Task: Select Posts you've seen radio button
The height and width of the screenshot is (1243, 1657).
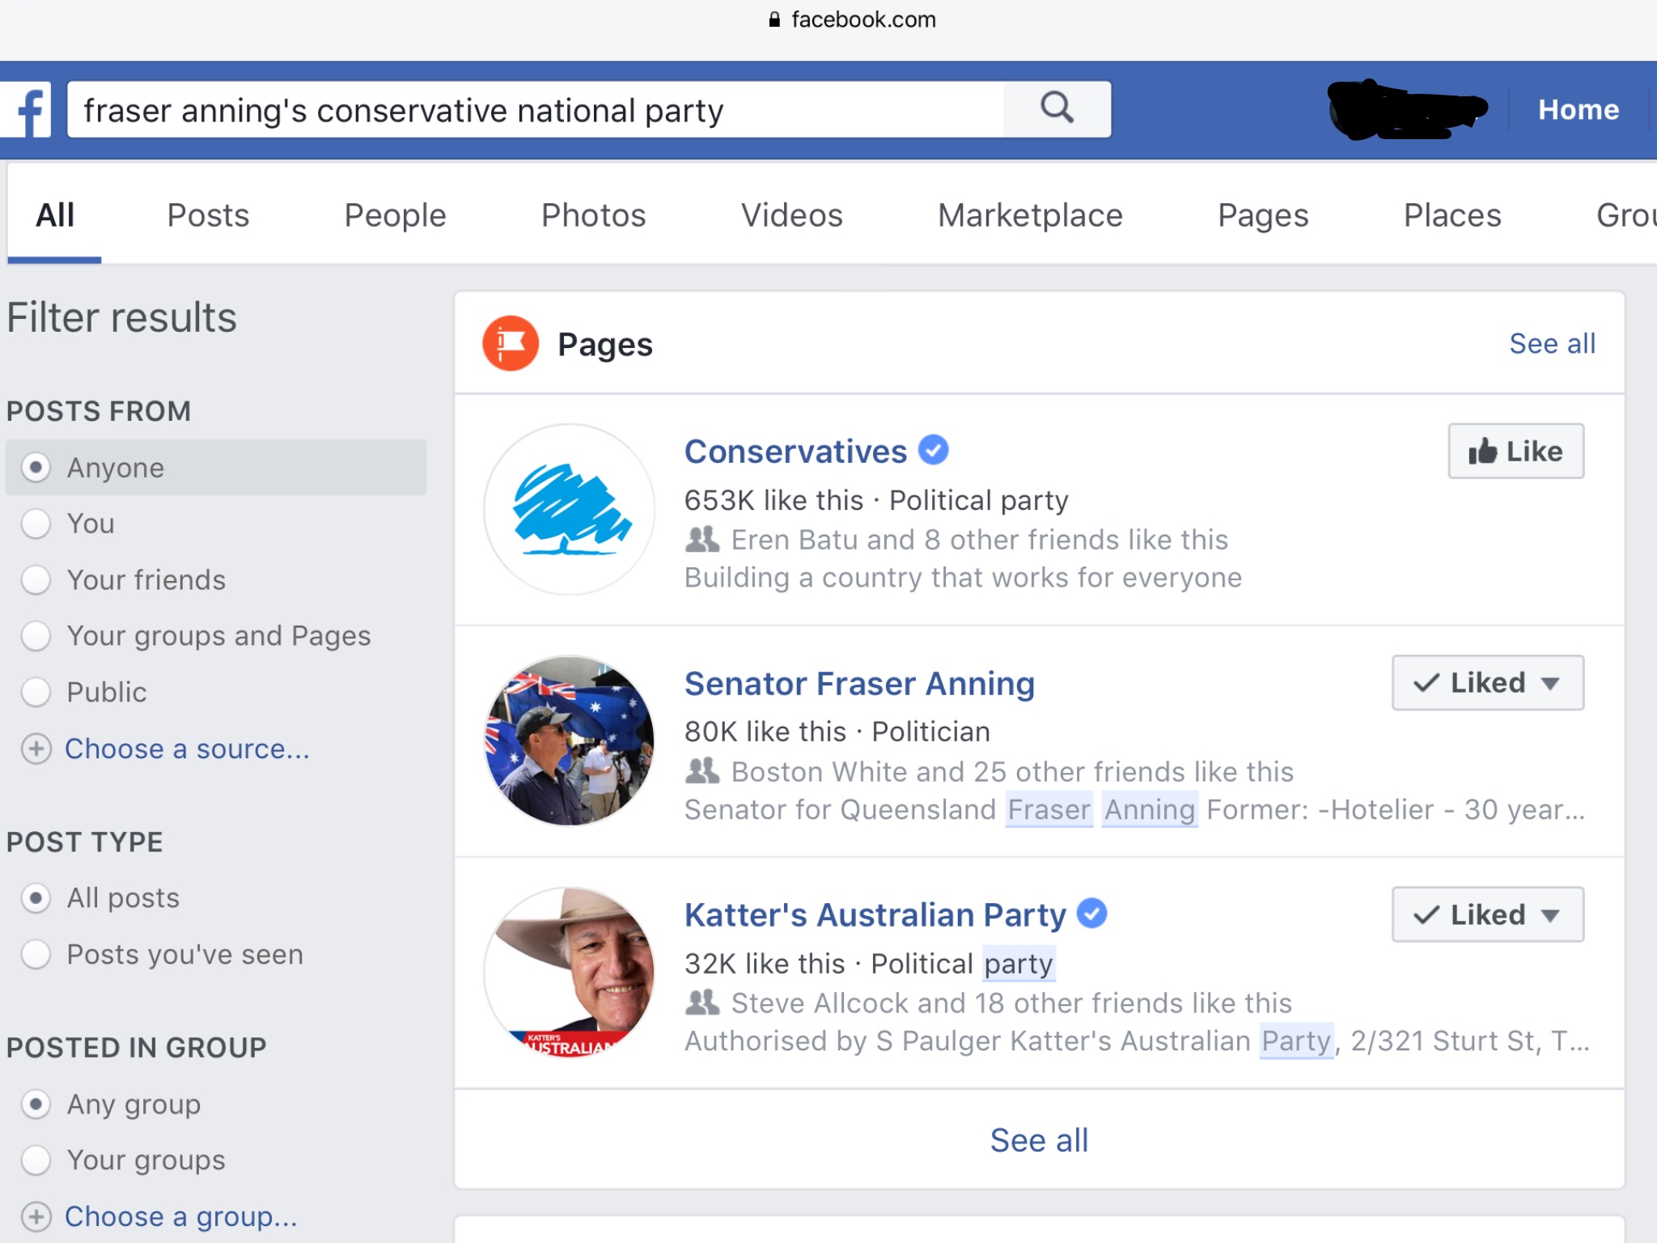Action: (36, 954)
